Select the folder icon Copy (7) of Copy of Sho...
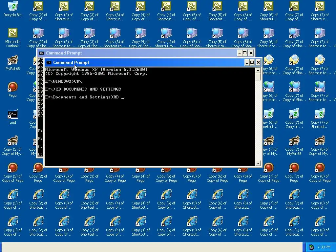 click(294, 65)
